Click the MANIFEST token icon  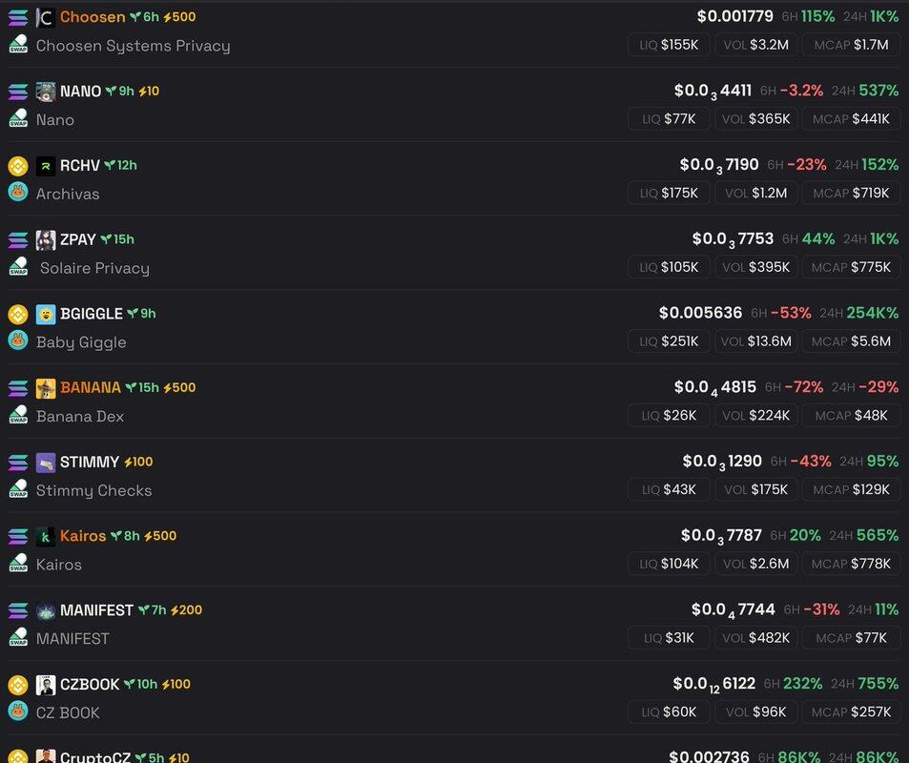[46, 610]
